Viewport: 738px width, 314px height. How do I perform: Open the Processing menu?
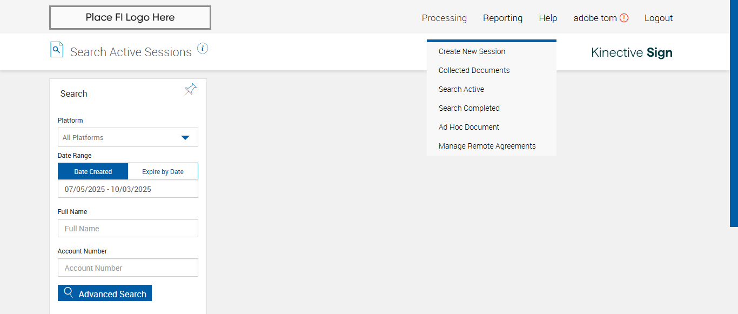coord(444,18)
